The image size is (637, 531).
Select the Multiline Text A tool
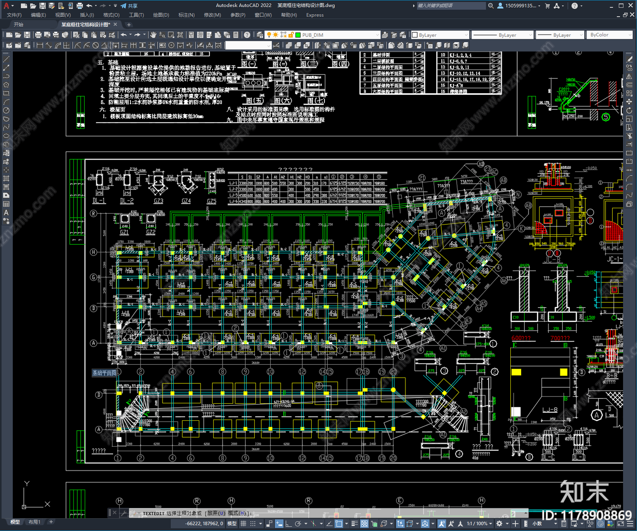(6, 213)
